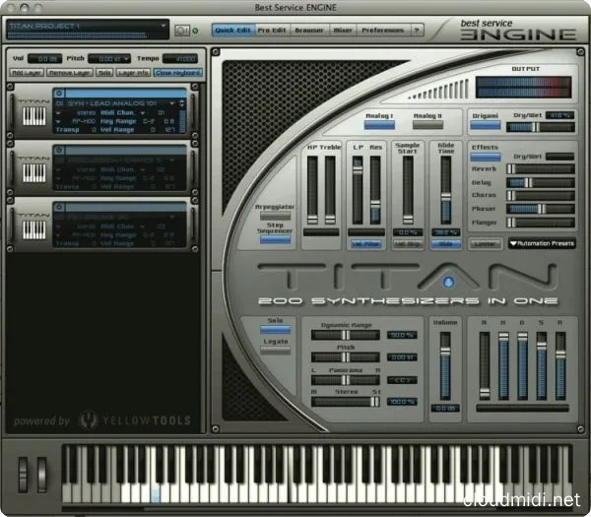Enable the Analog II switch
The image size is (591, 517).
click(427, 124)
